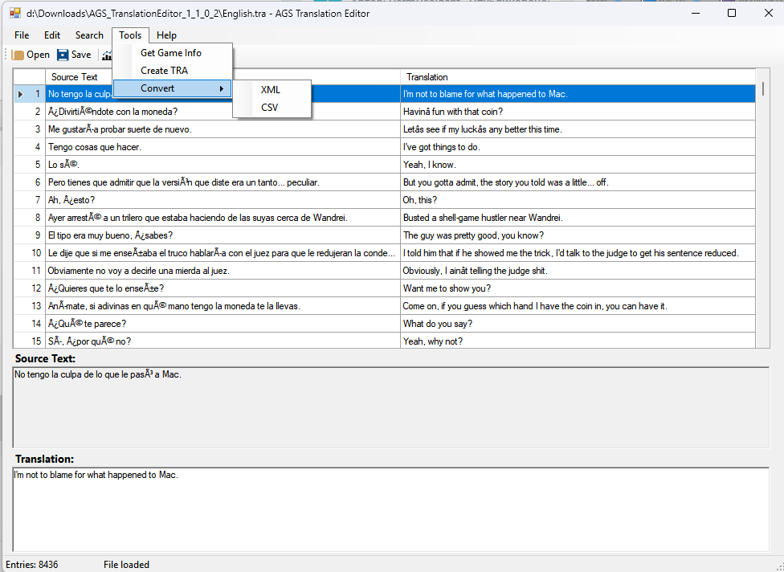784x572 pixels.
Task: Select row header number 2
Action: pos(30,112)
